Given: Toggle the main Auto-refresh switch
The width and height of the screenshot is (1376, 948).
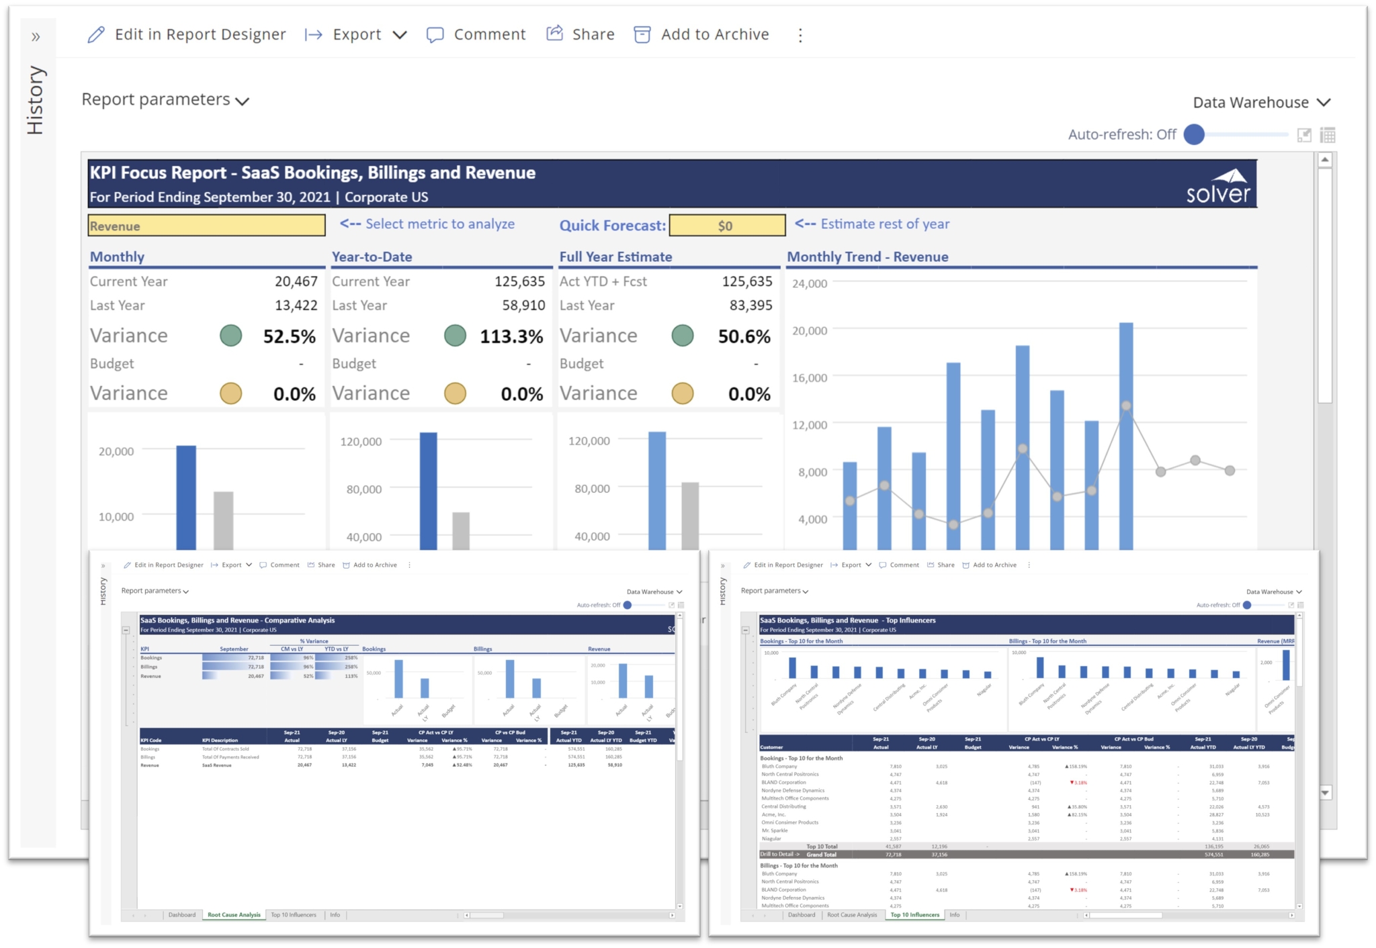Looking at the screenshot, I should pos(1194,134).
